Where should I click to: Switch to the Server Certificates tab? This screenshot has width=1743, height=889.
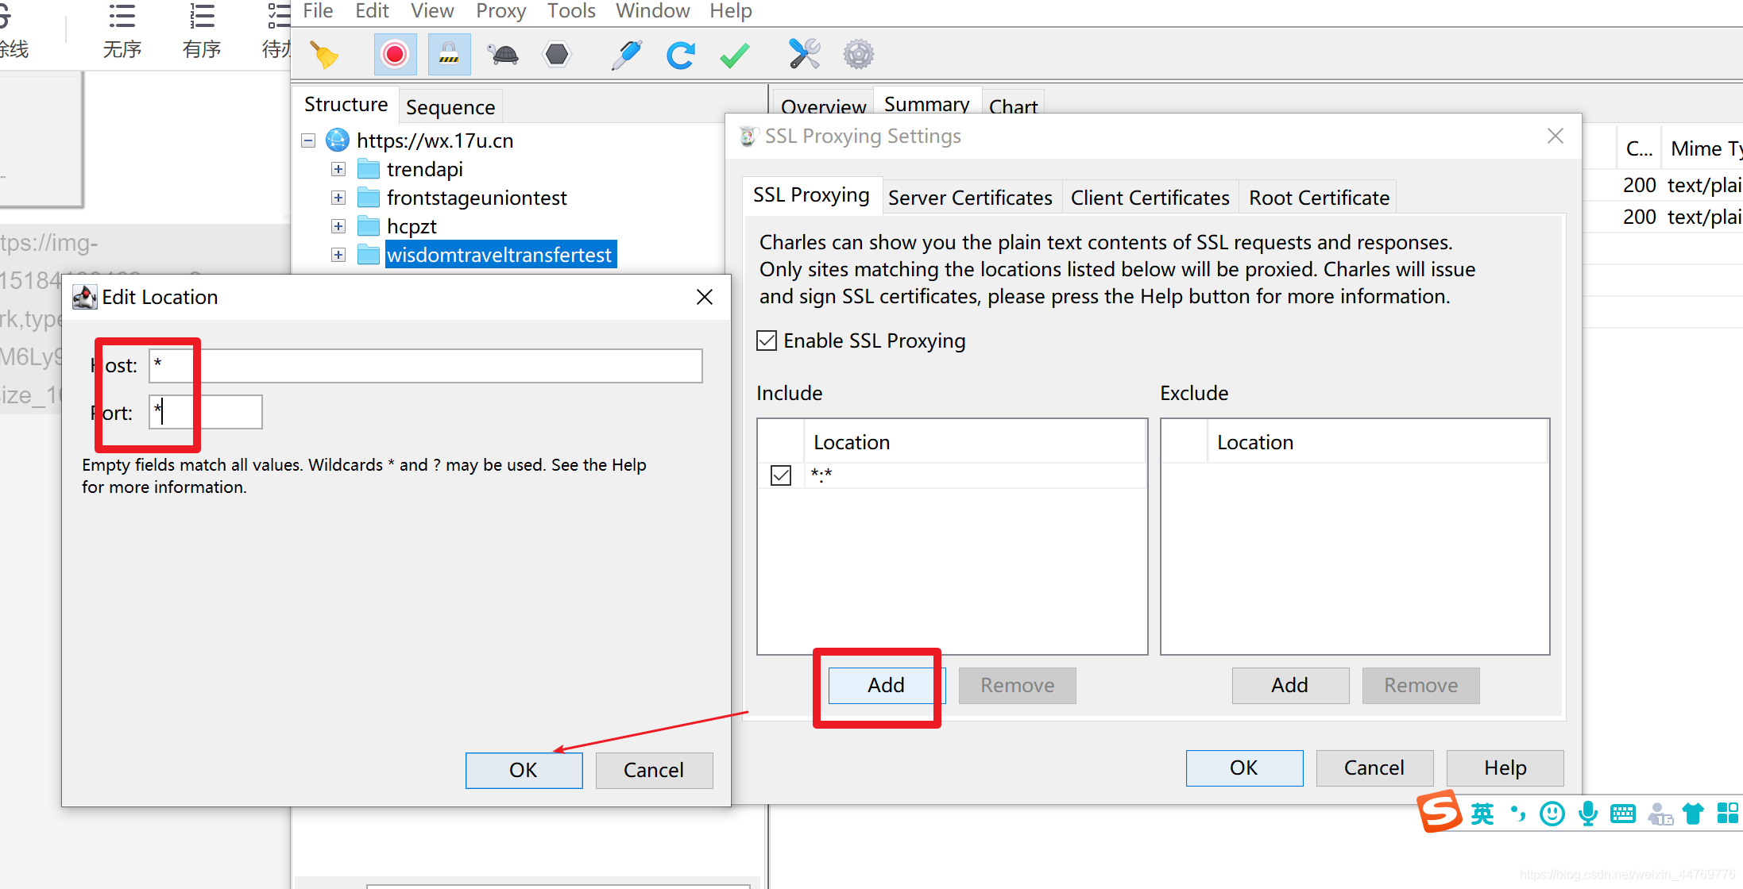click(970, 198)
